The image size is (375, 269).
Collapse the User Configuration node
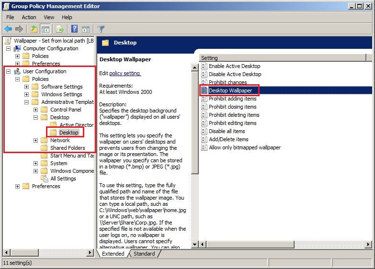point(8,71)
